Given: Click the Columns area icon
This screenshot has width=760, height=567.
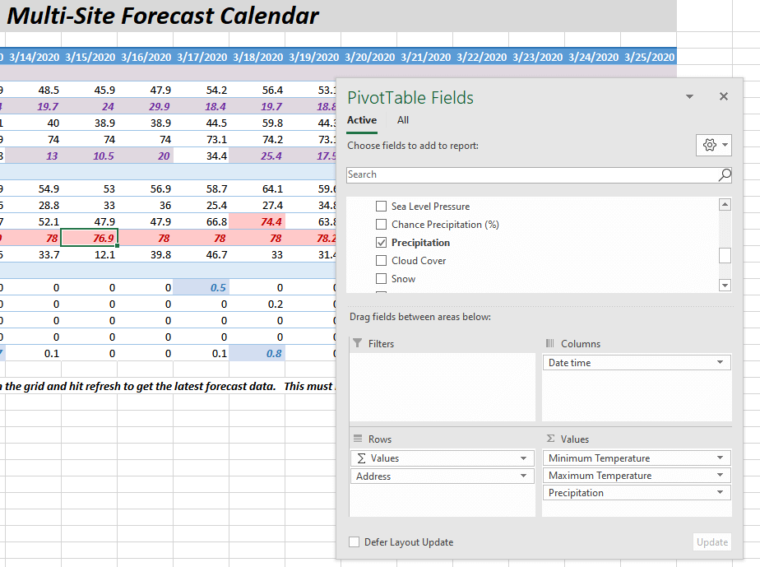Looking at the screenshot, I should click(550, 344).
